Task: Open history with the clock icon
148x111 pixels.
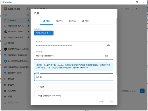Action: pos(137,9)
